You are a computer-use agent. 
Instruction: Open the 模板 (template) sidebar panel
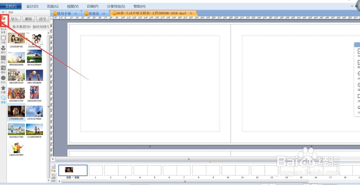point(3,69)
